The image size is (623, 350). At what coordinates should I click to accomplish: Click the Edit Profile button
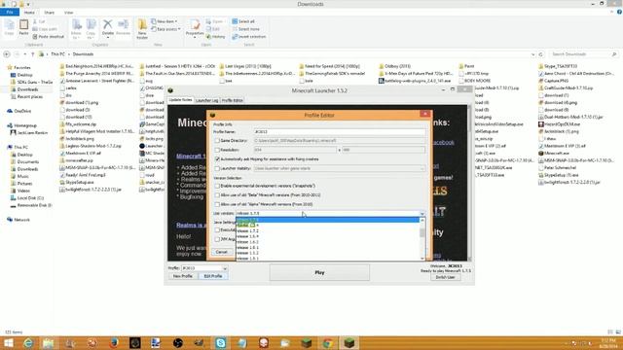click(213, 276)
